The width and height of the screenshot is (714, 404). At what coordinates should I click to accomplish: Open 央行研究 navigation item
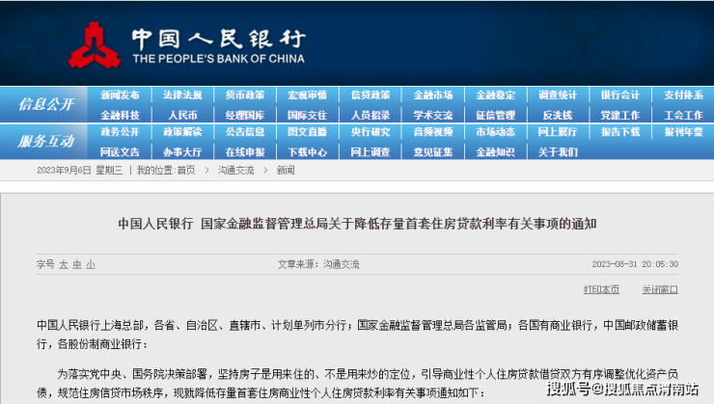tap(371, 132)
